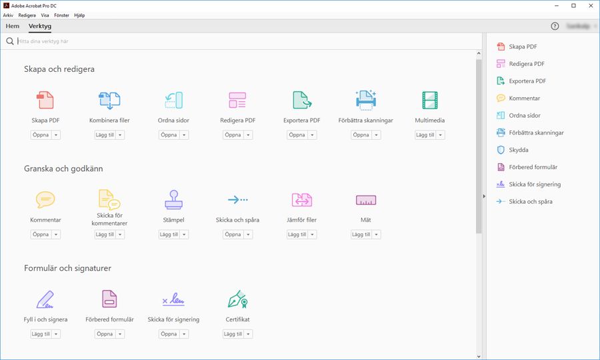Viewport: 600px width, 360px height.
Task: Expand the dropdown arrow under Jämför filer
Action: coord(312,234)
